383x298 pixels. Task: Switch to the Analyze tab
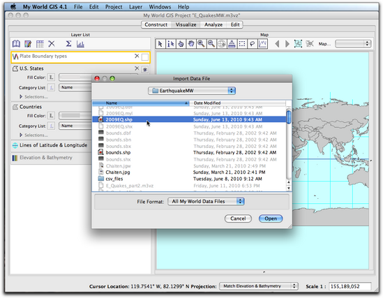tap(213, 24)
